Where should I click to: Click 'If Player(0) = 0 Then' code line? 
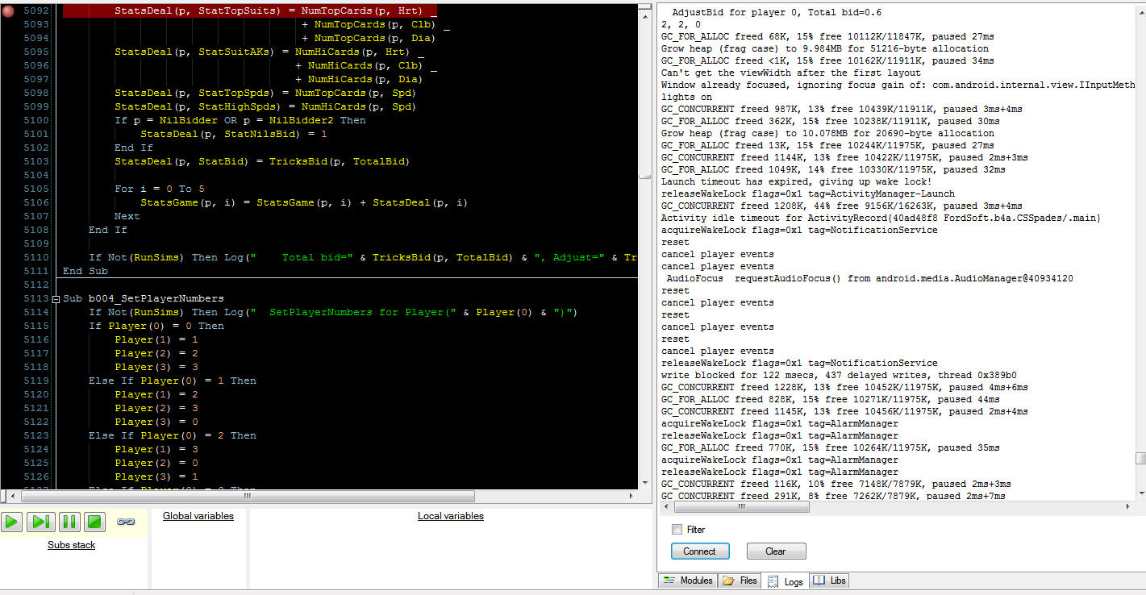[x=156, y=326]
